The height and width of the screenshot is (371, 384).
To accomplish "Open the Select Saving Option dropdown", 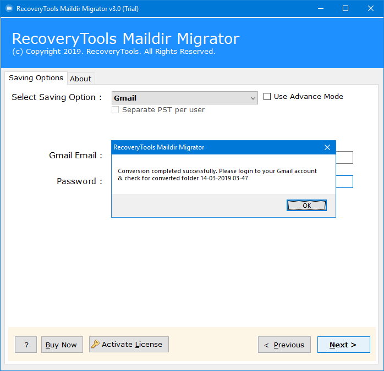I will [x=185, y=98].
